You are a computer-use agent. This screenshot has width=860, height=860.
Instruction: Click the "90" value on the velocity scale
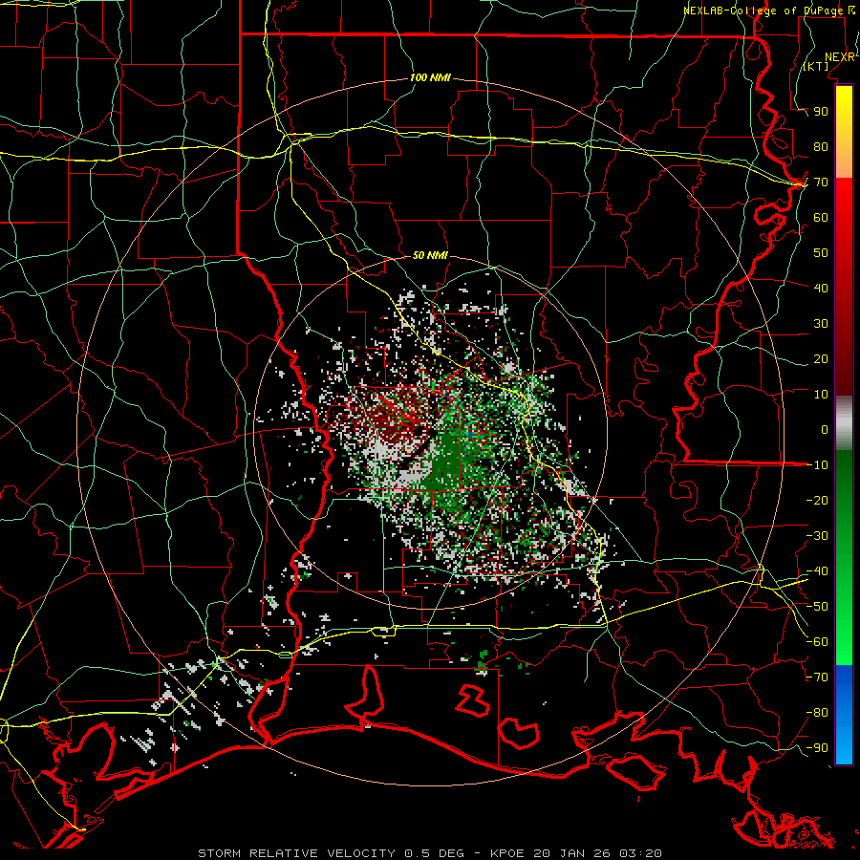coord(821,112)
